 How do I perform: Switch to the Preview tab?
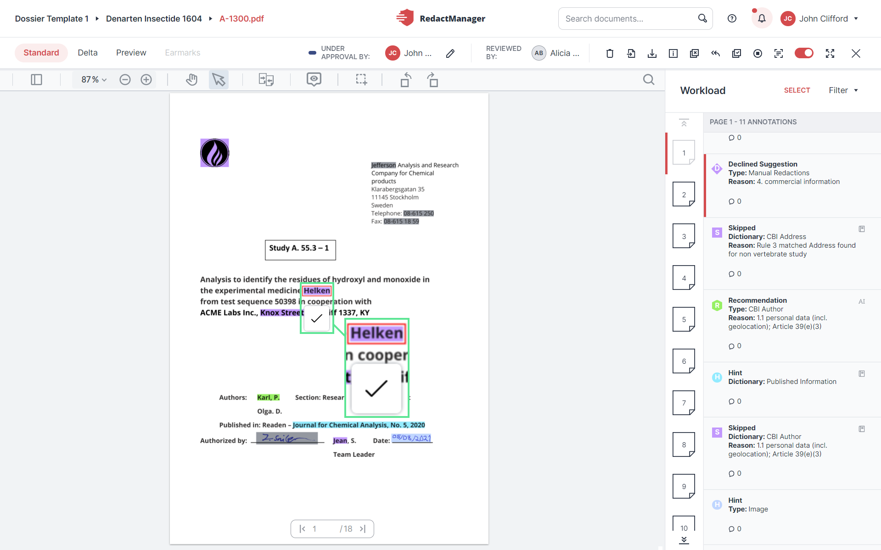point(131,53)
